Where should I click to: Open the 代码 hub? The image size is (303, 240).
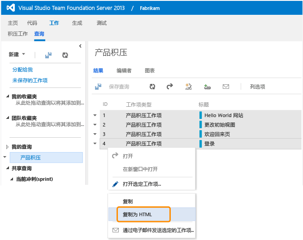[32, 23]
